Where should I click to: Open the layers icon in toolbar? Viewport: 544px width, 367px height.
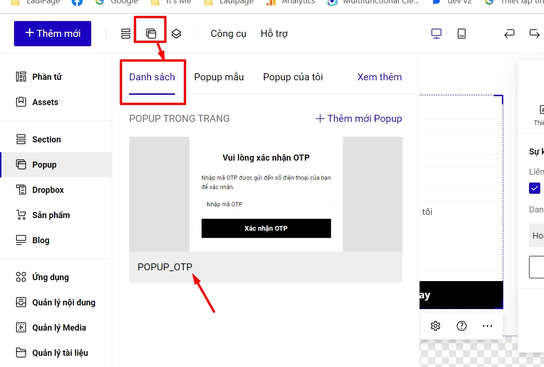(x=176, y=34)
